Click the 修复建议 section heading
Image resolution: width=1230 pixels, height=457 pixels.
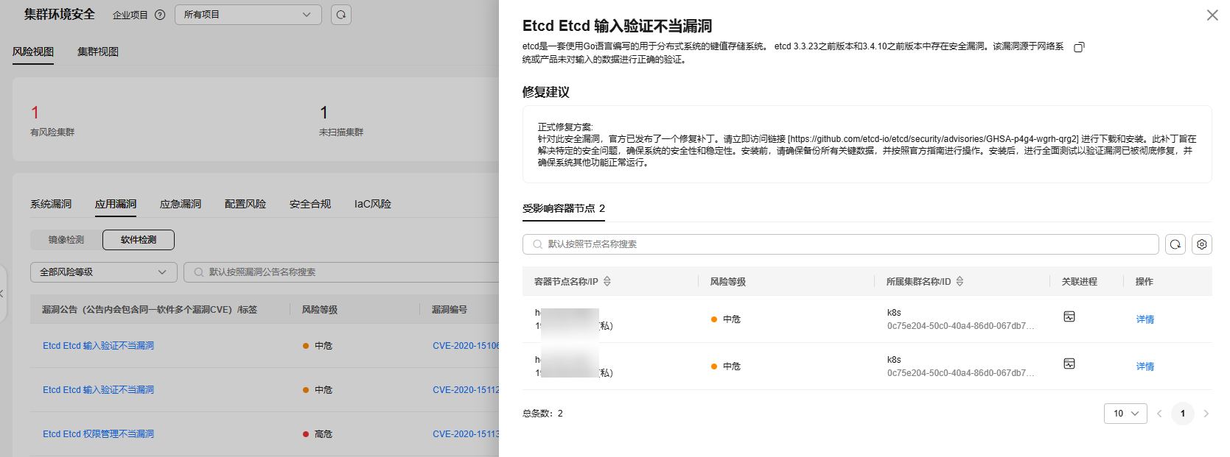[546, 92]
